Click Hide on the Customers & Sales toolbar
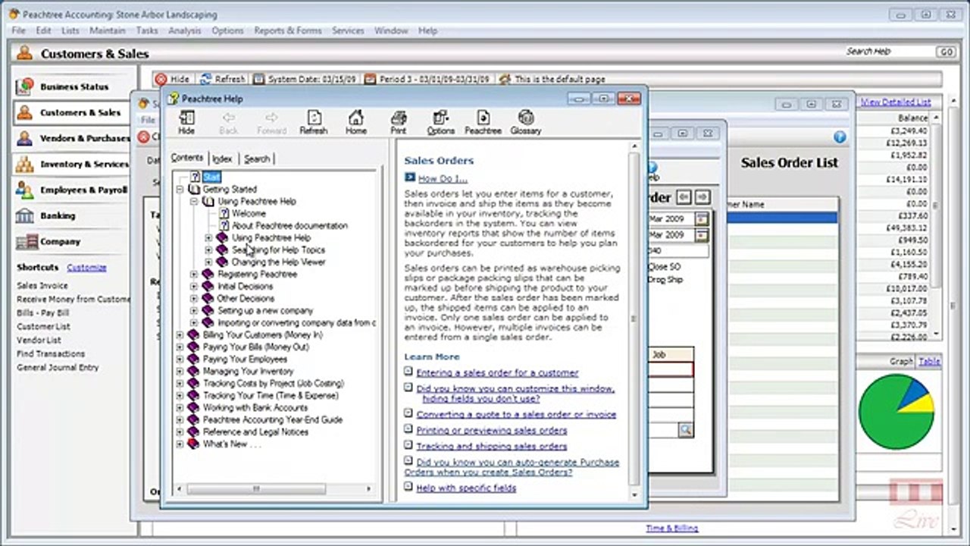This screenshot has width=970, height=546. 173,79
